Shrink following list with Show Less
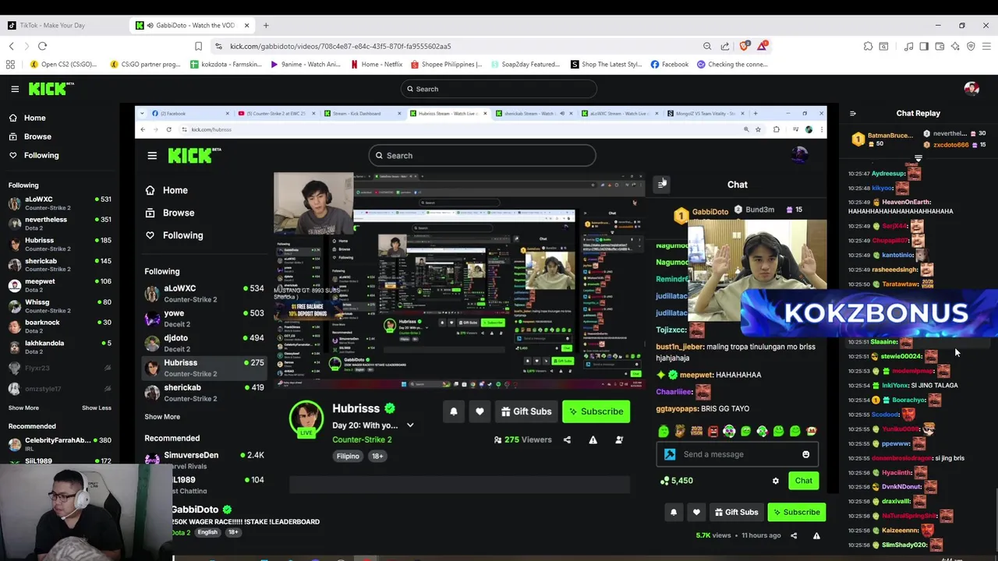 click(x=97, y=408)
